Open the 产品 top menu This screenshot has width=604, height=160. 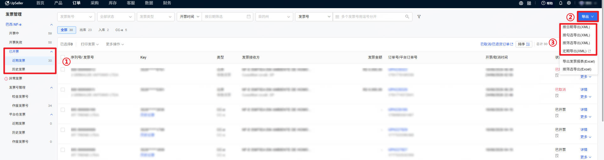(x=58, y=3)
